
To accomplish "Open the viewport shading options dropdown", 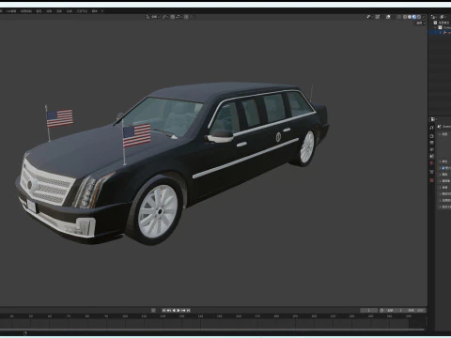I will [424, 17].
